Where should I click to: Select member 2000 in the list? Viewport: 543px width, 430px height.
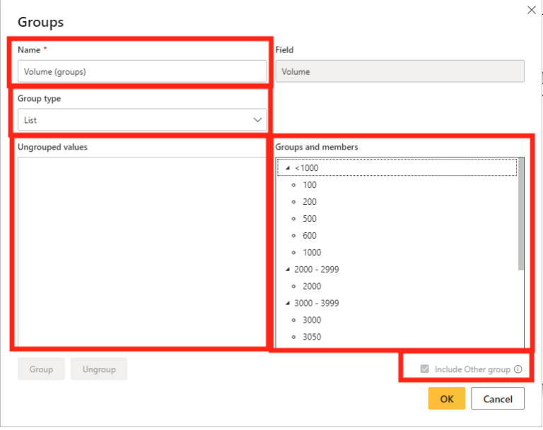312,286
